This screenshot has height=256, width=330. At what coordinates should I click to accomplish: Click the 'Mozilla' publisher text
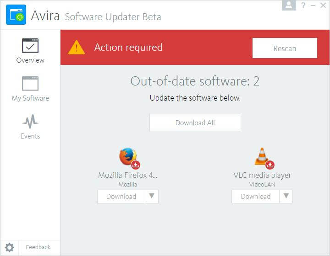tap(128, 185)
